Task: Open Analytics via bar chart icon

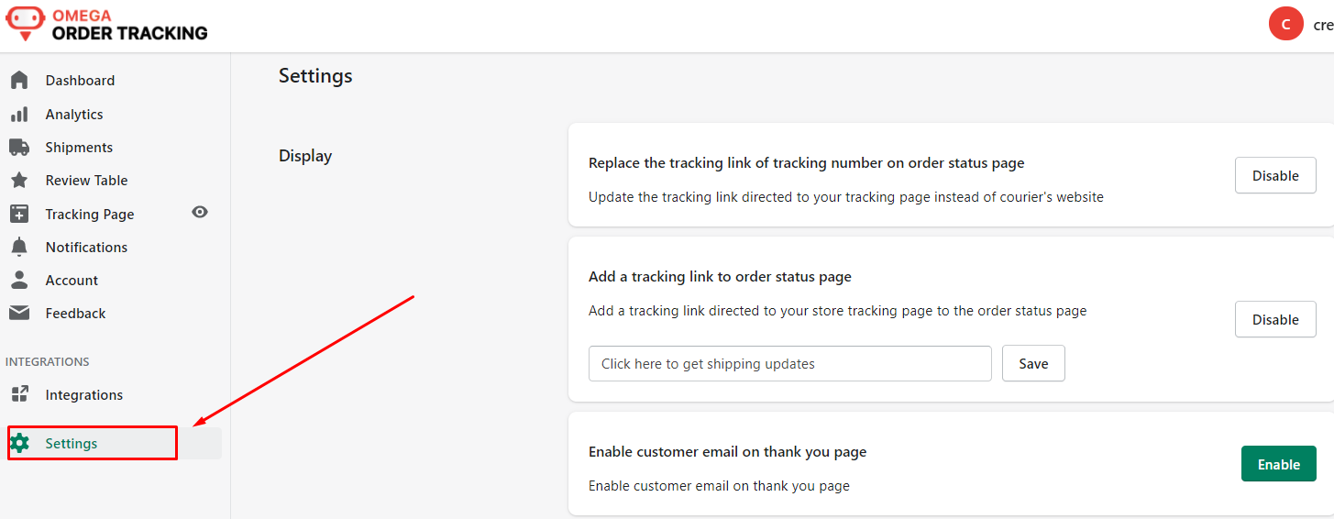Action: (19, 115)
